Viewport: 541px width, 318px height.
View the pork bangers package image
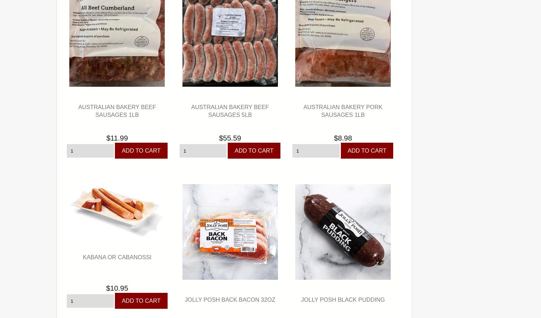click(343, 43)
